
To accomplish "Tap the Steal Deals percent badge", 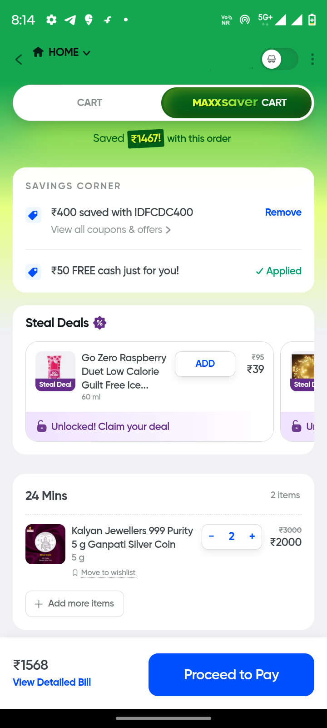I will click(99, 323).
